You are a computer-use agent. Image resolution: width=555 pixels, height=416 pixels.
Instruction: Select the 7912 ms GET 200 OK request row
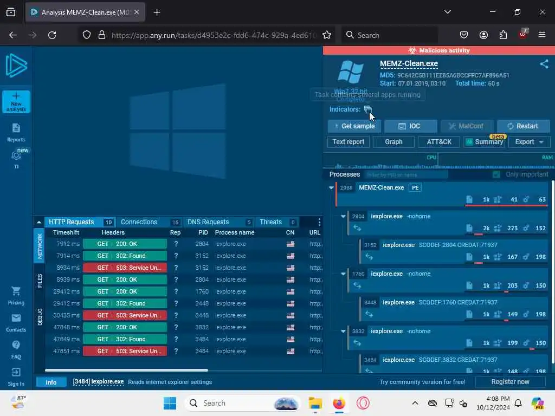coord(183,244)
